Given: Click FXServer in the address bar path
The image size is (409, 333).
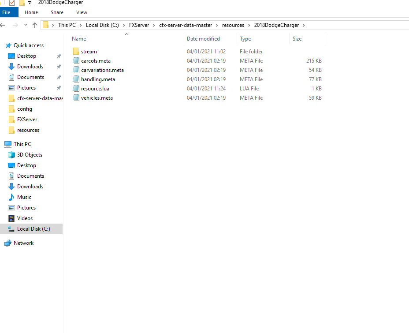Looking at the screenshot, I should point(139,25).
